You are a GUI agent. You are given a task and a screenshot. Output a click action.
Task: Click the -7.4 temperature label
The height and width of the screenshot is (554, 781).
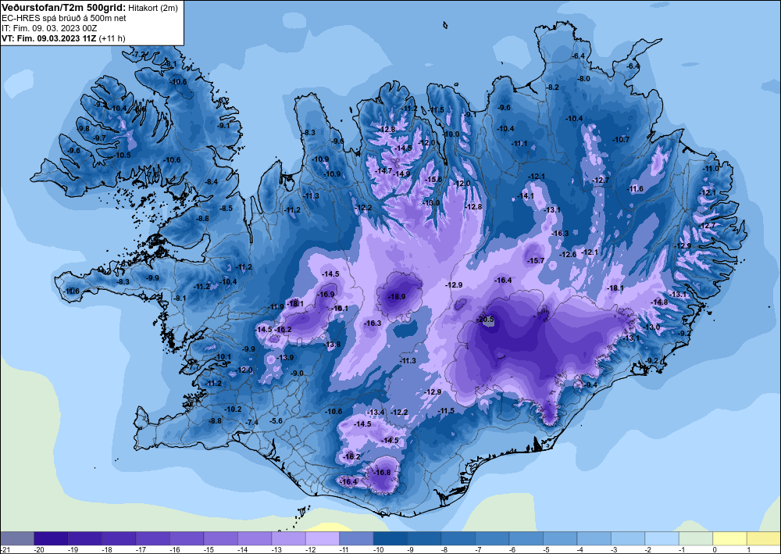(252, 423)
